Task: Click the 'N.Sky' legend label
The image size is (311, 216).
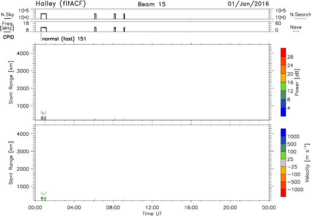Action: point(7,14)
